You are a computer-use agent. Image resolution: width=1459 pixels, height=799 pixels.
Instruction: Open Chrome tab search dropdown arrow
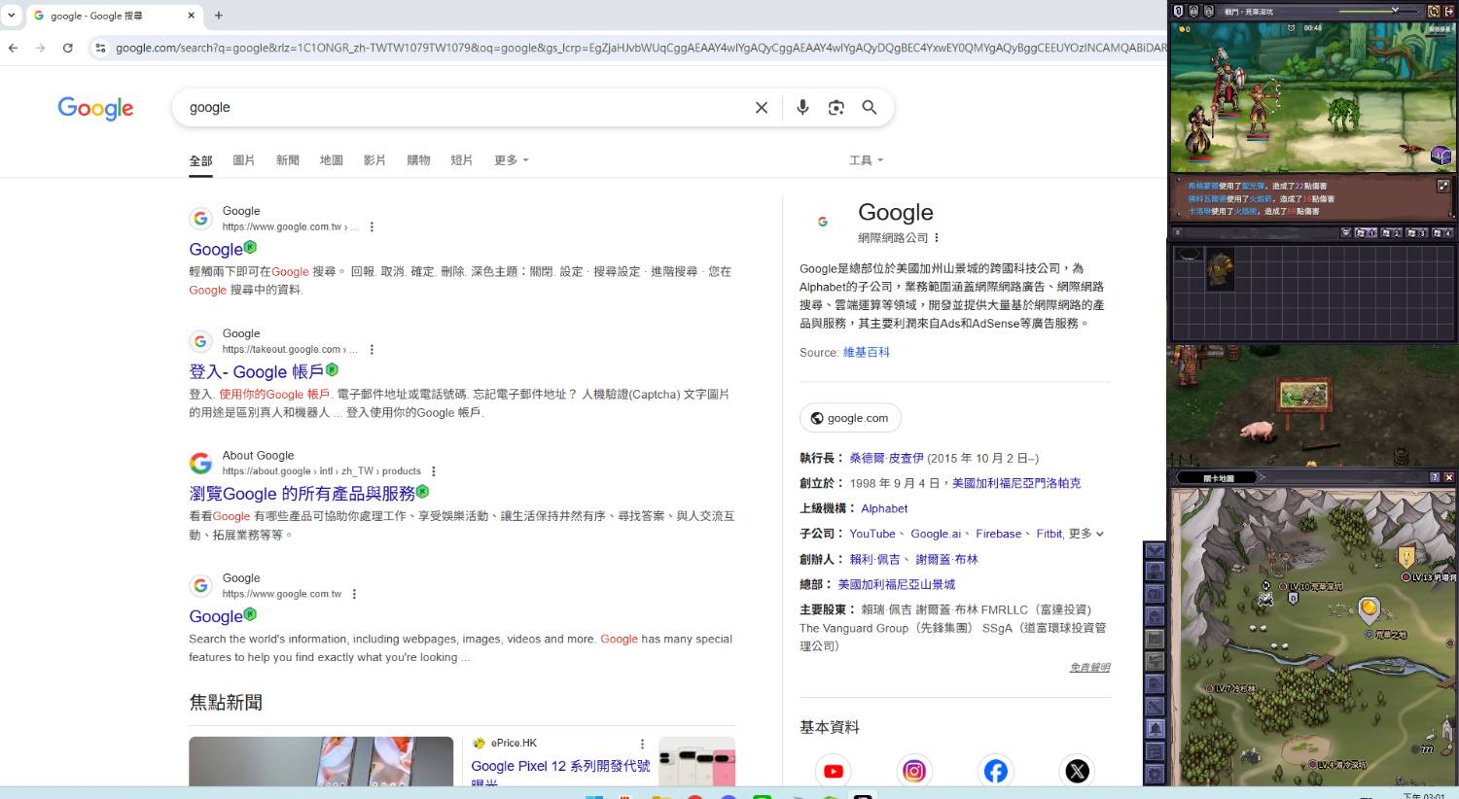tap(12, 16)
